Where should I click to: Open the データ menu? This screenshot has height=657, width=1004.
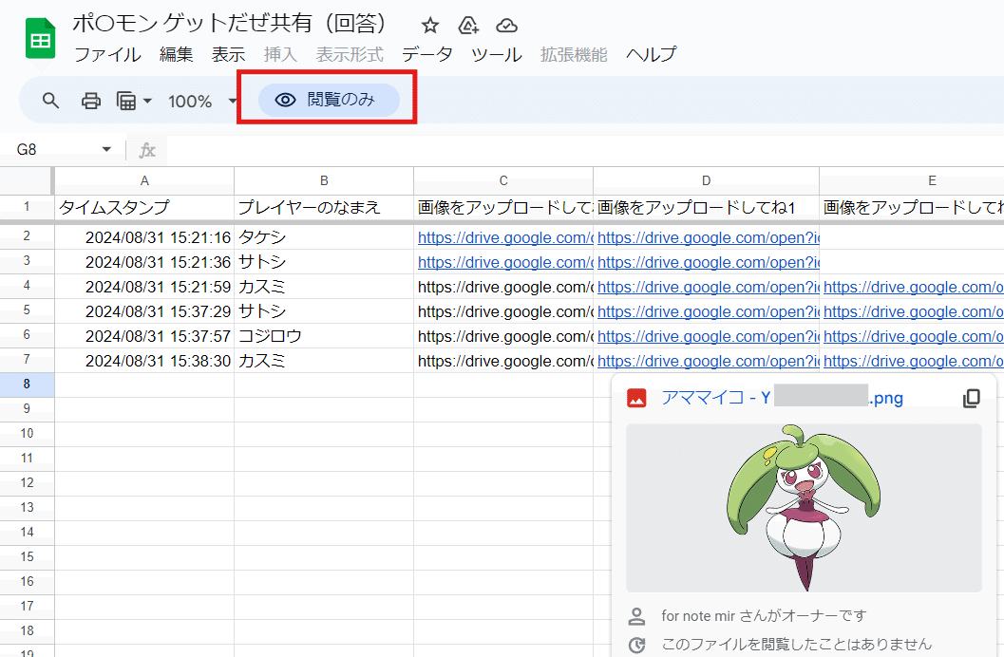coord(427,55)
